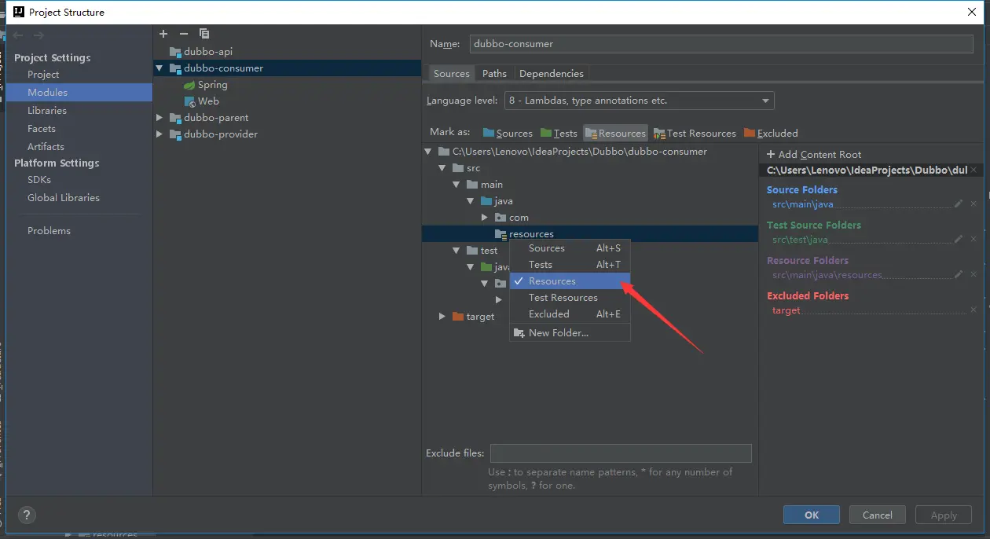
Task: Unmark src\test\java test source folder
Action: (x=973, y=239)
